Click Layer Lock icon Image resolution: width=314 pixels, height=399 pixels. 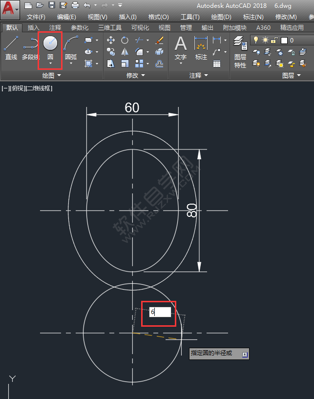tap(292, 52)
